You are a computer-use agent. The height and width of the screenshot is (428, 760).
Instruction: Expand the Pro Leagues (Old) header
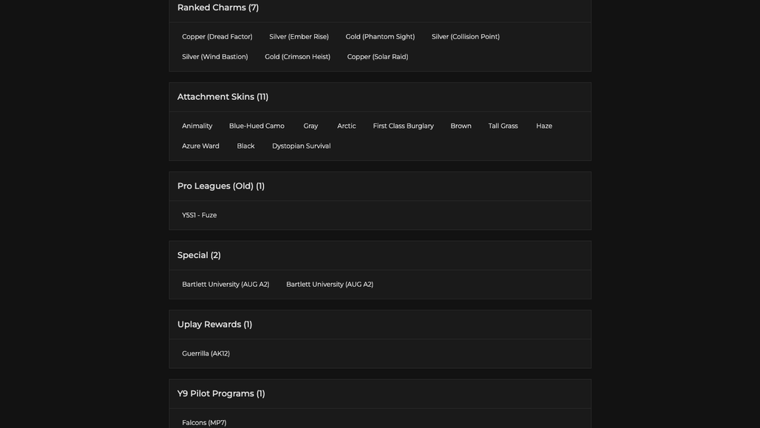point(380,186)
